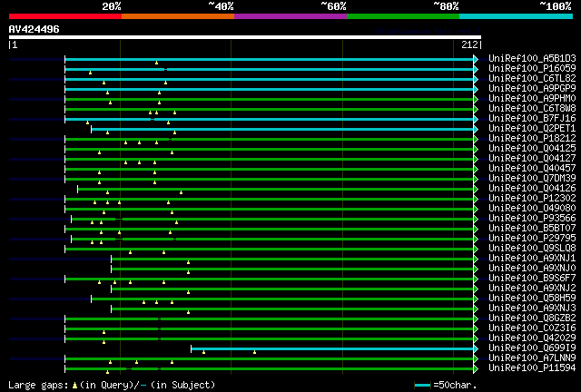Click the UniRef100_B5BT07 label
This screenshot has width=581, height=392.
532,229
